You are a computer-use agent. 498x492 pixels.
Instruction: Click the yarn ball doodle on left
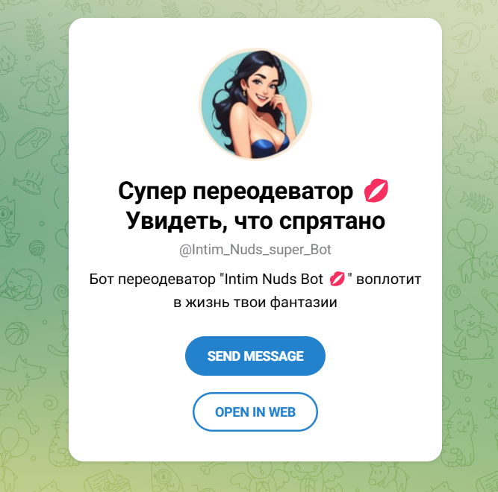click(x=37, y=250)
